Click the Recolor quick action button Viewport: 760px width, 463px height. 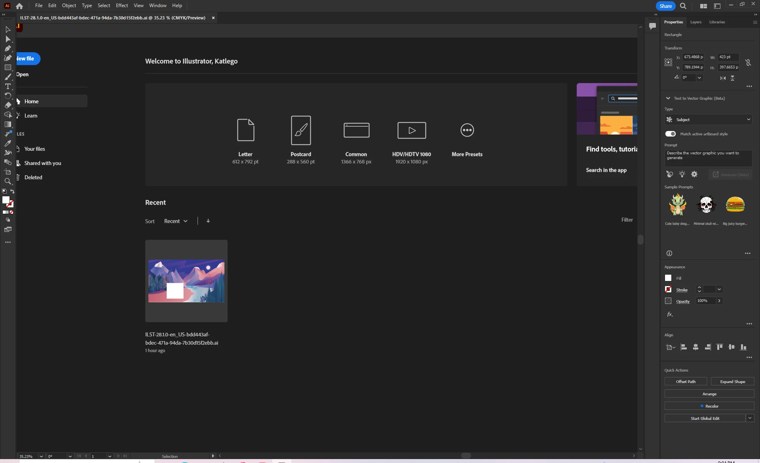709,406
